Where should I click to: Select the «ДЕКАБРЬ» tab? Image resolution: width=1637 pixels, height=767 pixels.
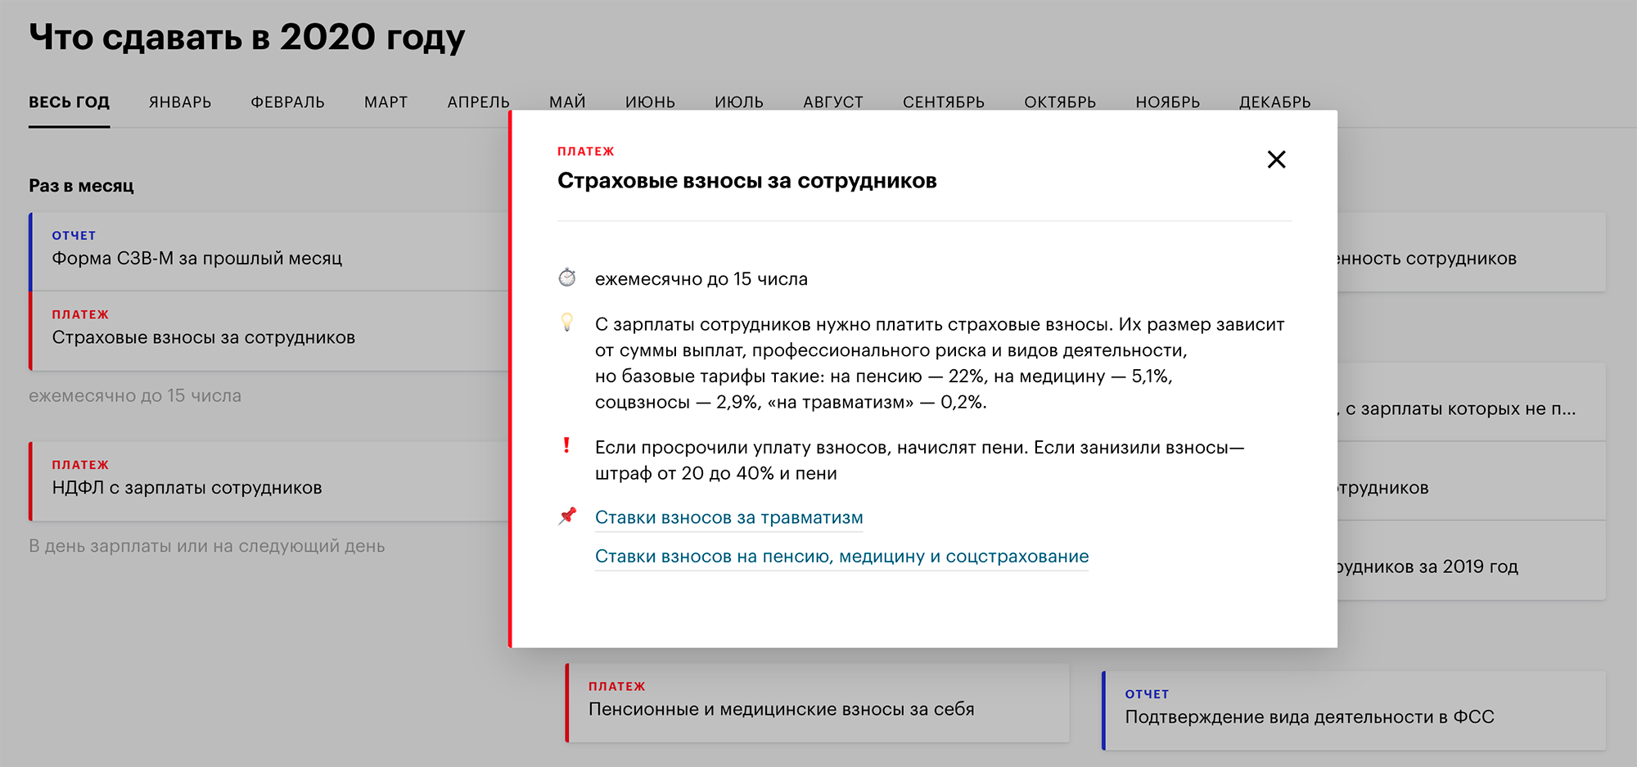(x=1274, y=102)
